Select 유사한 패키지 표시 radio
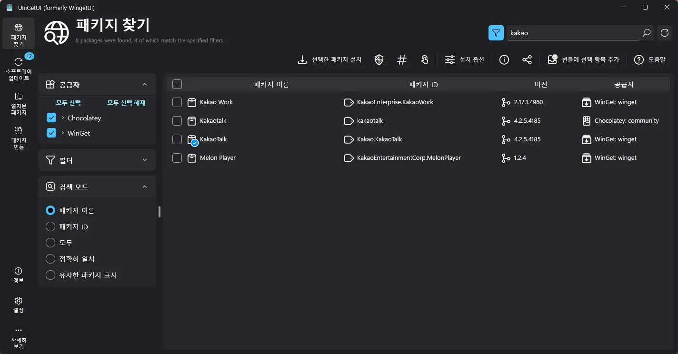The height and width of the screenshot is (354, 678). point(50,275)
